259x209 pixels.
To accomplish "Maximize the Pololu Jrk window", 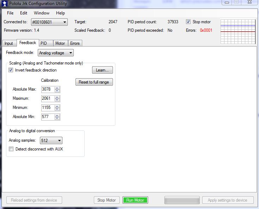I will click(x=236, y=2).
